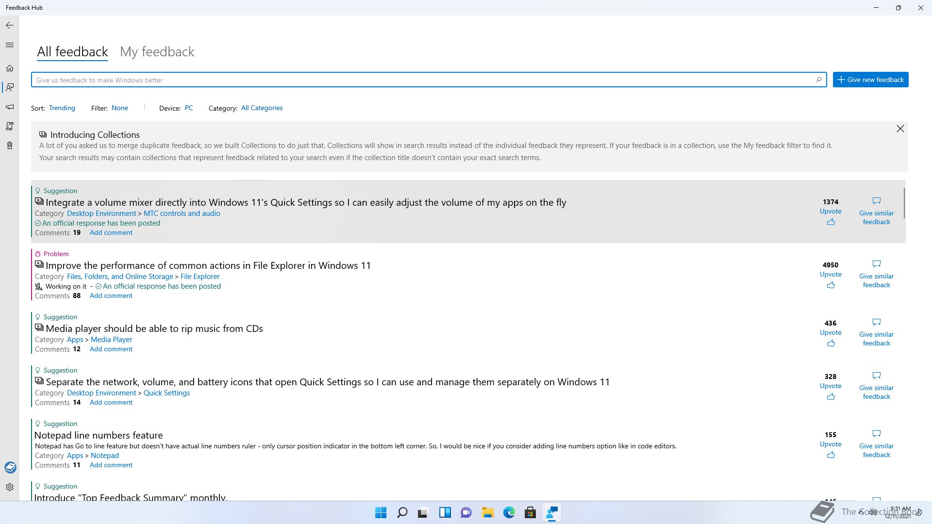The height and width of the screenshot is (524, 932).
Task: Upvote the Media player CD ripping suggestion
Action: pos(831,343)
